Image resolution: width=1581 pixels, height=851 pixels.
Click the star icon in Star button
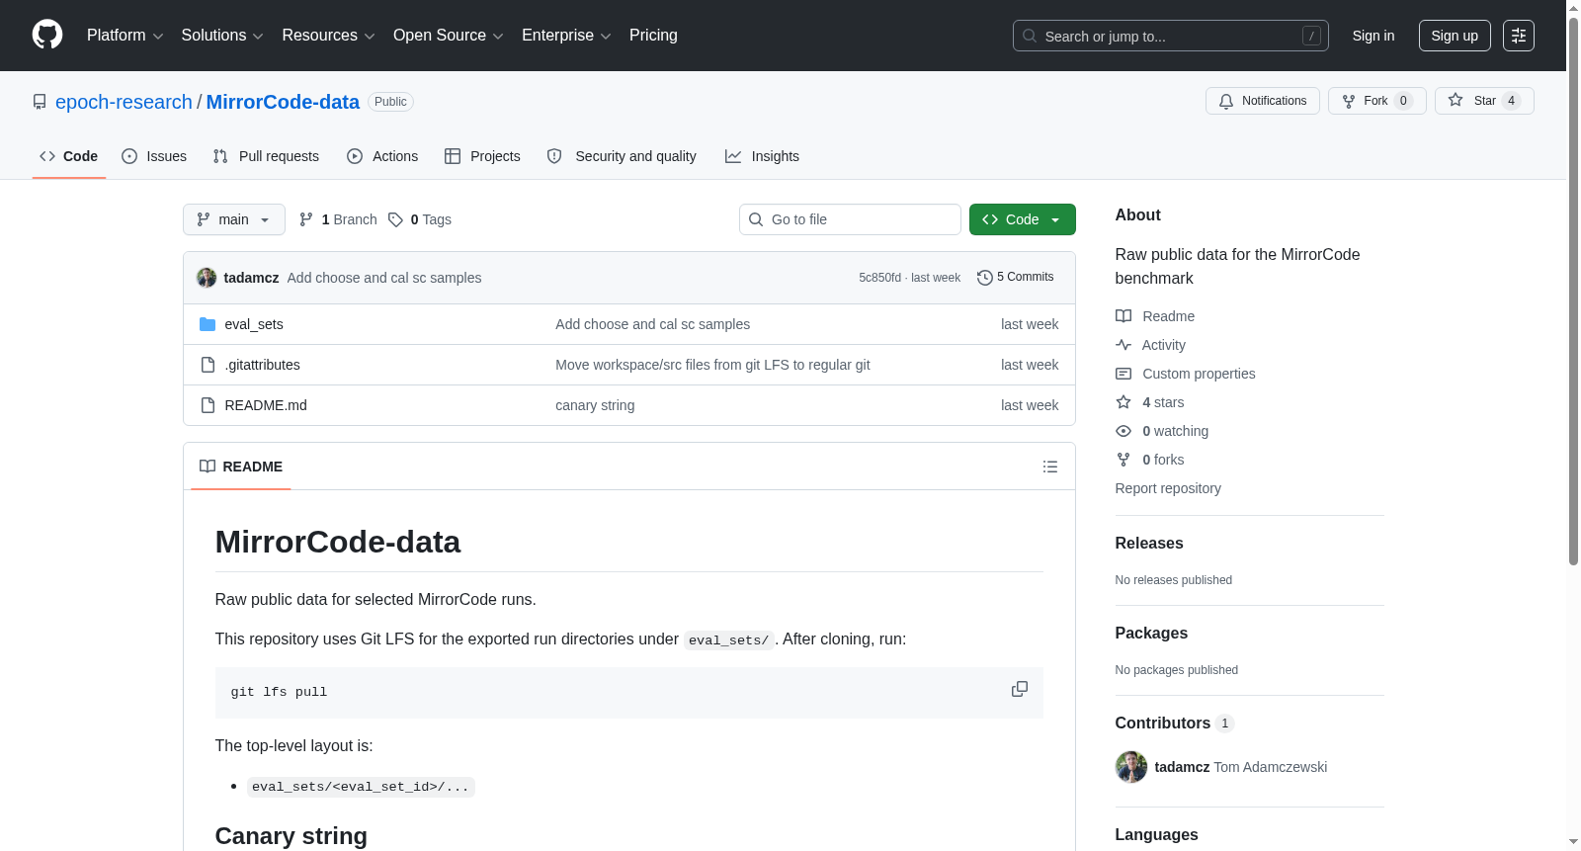coord(1456,100)
